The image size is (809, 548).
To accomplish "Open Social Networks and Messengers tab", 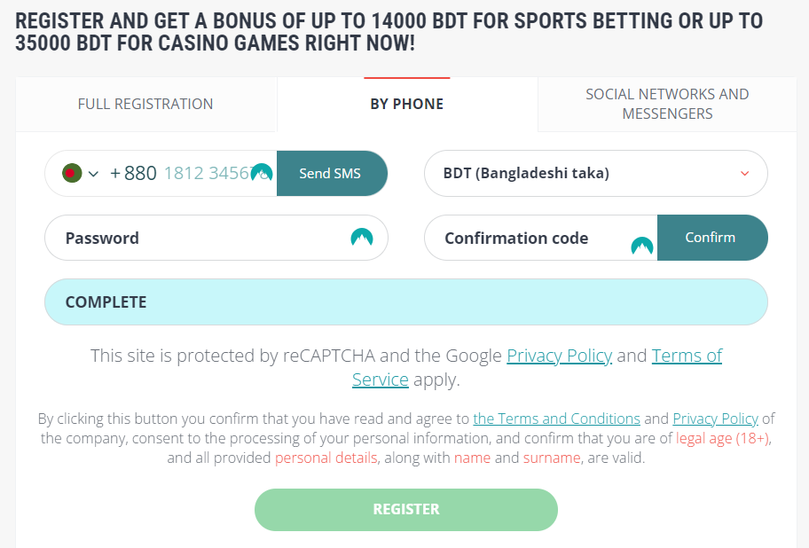I will [667, 104].
